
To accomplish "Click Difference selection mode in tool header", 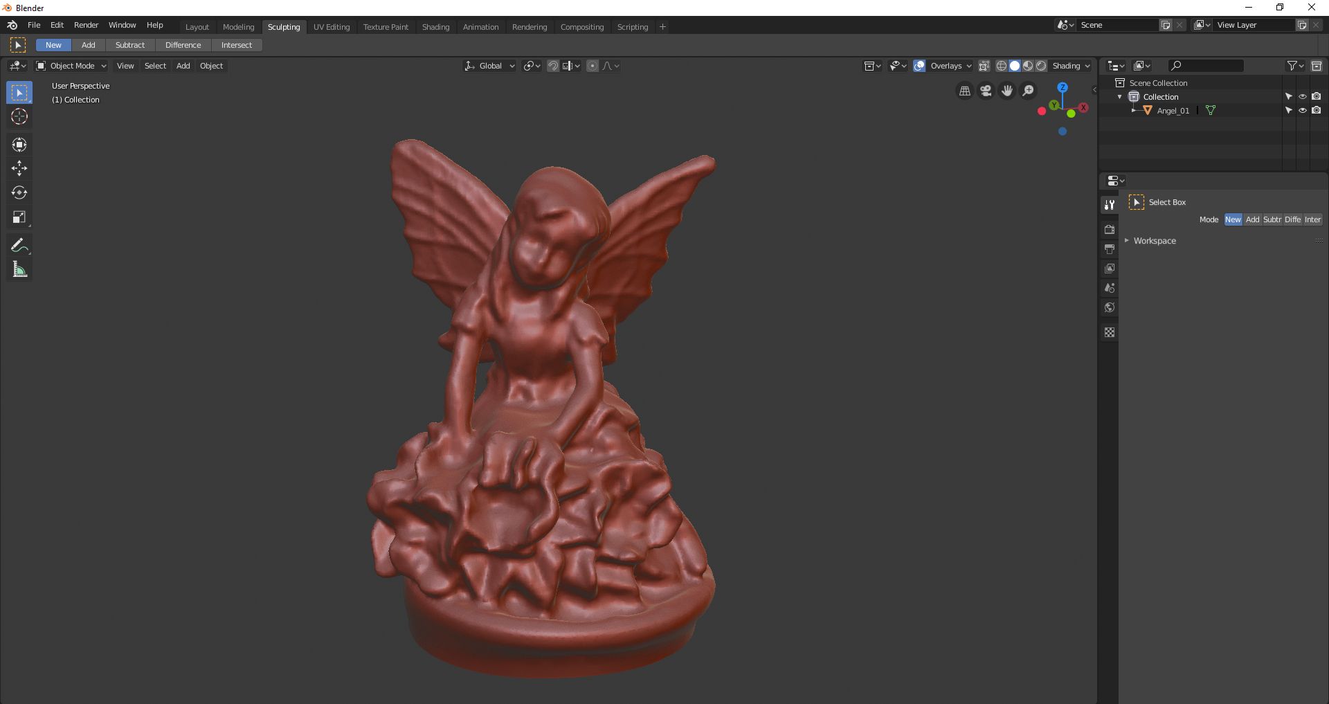I will 183,45.
